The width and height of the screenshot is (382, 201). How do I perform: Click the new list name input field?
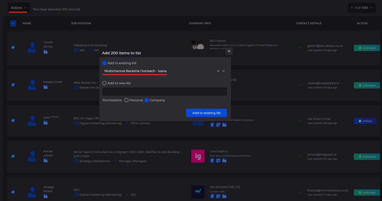pyautogui.click(x=164, y=92)
